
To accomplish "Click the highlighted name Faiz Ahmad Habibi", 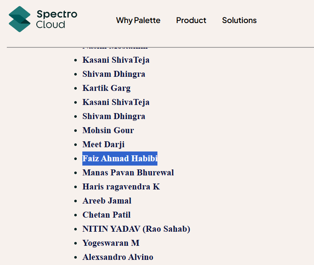I will pyautogui.click(x=120, y=159).
